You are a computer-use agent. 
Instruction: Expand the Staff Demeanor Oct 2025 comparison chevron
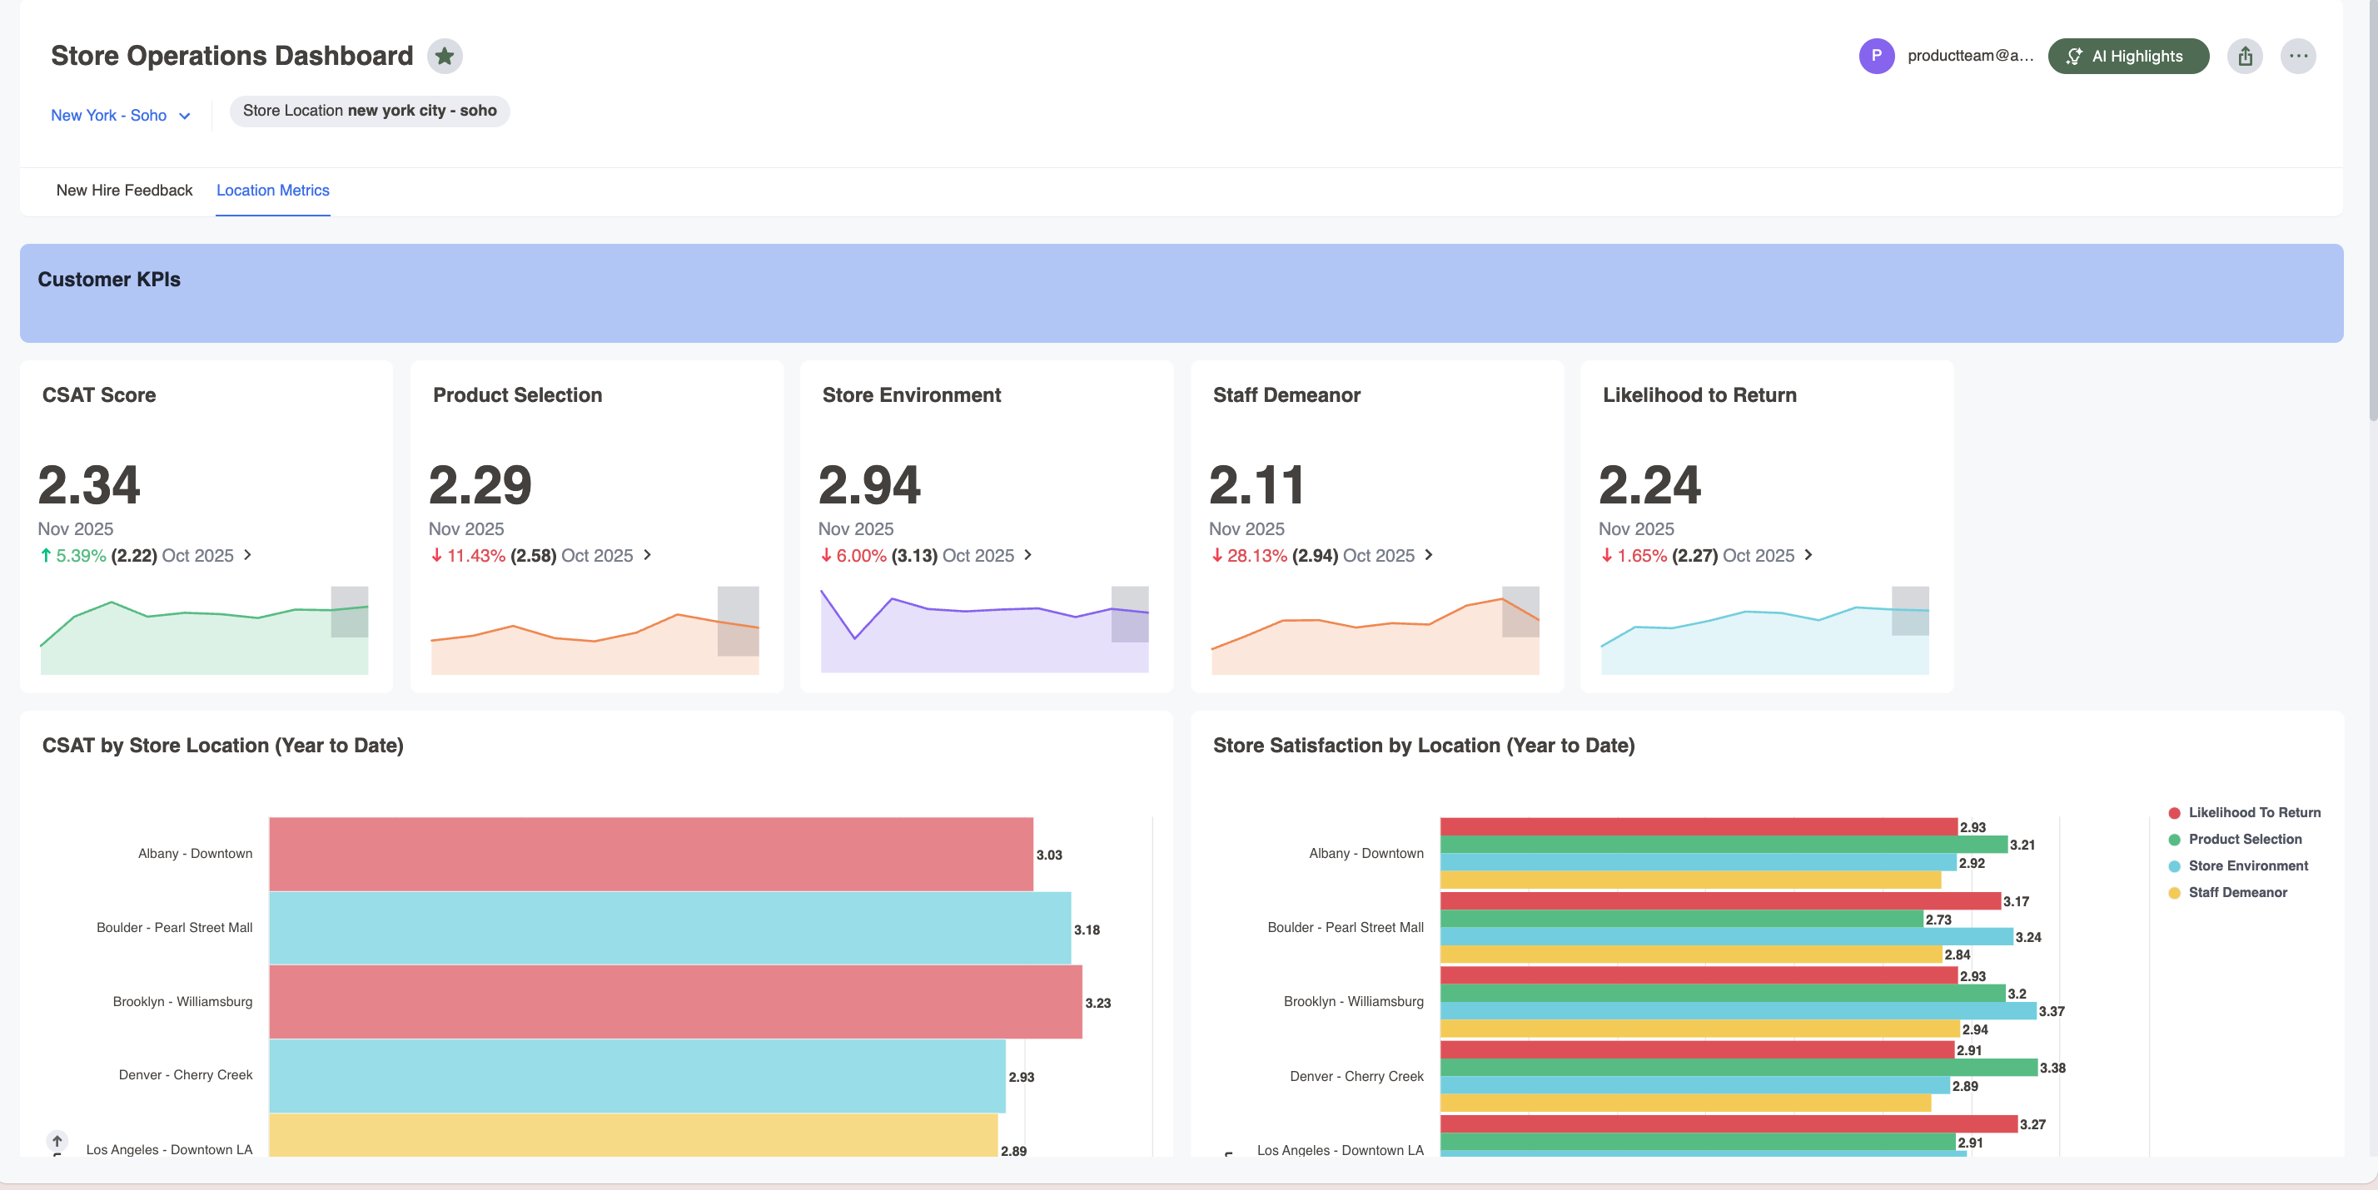click(x=1428, y=554)
